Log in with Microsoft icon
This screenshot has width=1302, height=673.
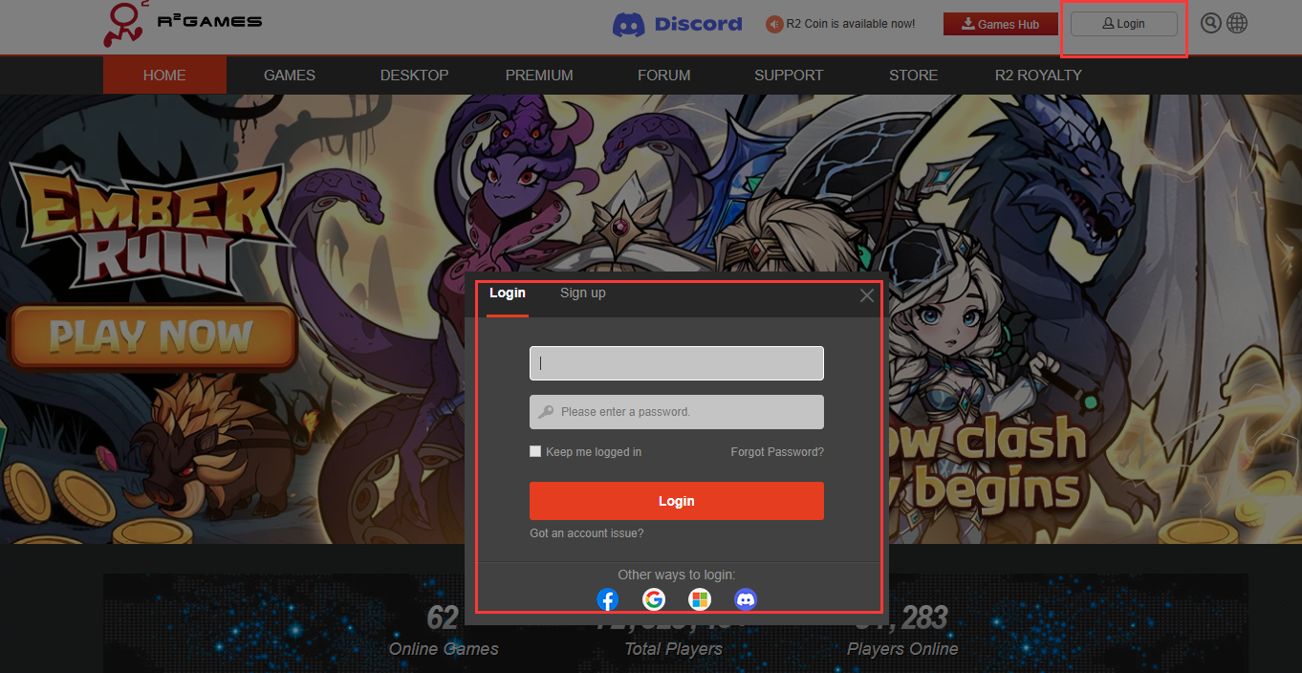coord(700,599)
